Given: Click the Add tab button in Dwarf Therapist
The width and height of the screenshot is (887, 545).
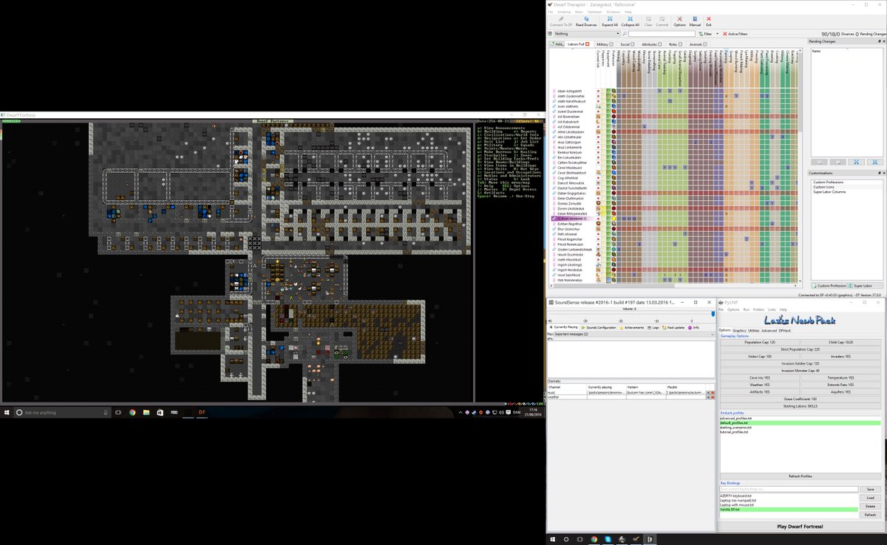Looking at the screenshot, I should (x=557, y=44).
